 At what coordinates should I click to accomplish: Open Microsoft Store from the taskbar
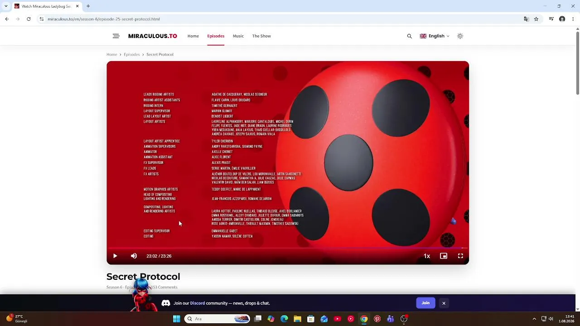(311, 319)
